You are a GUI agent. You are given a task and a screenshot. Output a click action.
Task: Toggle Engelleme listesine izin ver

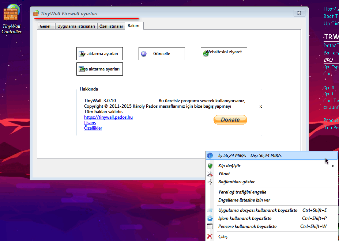coord(272,200)
